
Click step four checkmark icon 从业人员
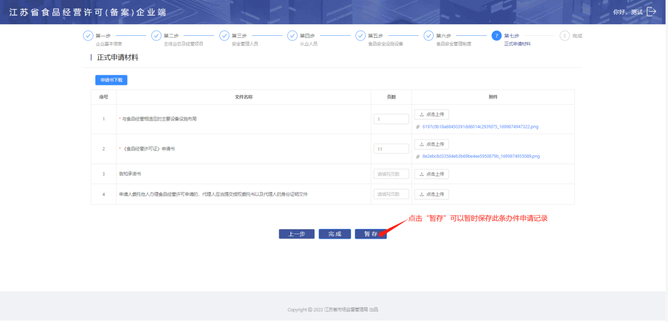(292, 36)
